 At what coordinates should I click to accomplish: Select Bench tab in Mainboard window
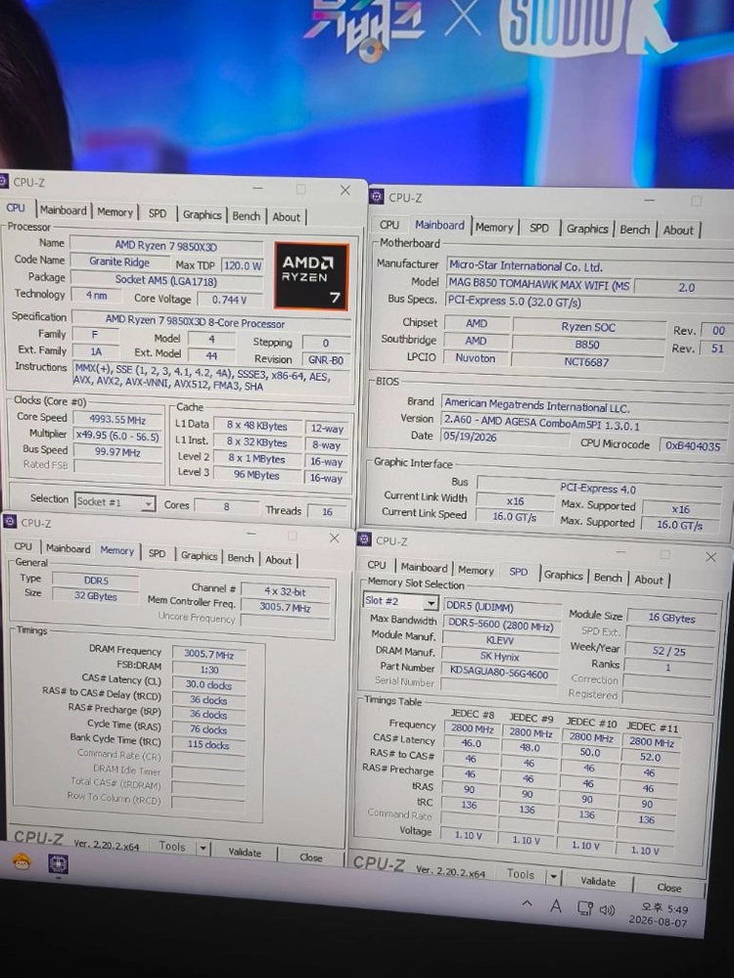pos(635,229)
